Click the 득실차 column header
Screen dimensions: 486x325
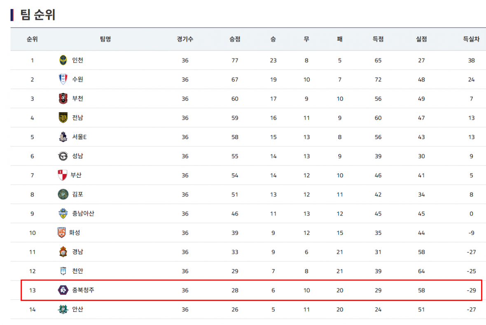(471, 39)
